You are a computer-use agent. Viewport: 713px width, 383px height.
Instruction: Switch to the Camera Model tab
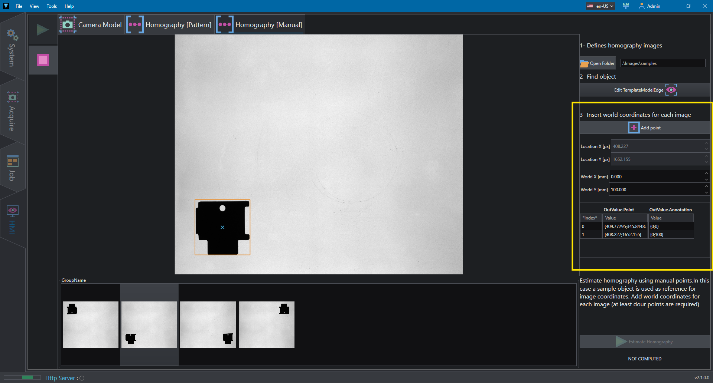91,24
